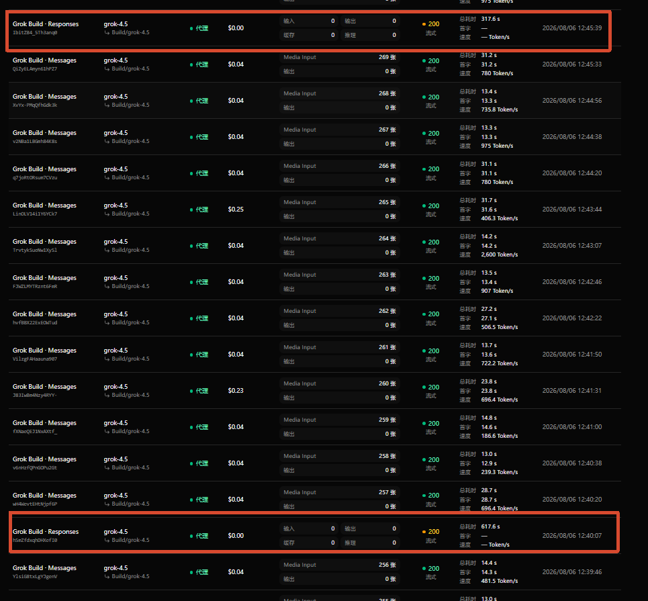Click the 406.3 Token/s speed value

point(499,218)
